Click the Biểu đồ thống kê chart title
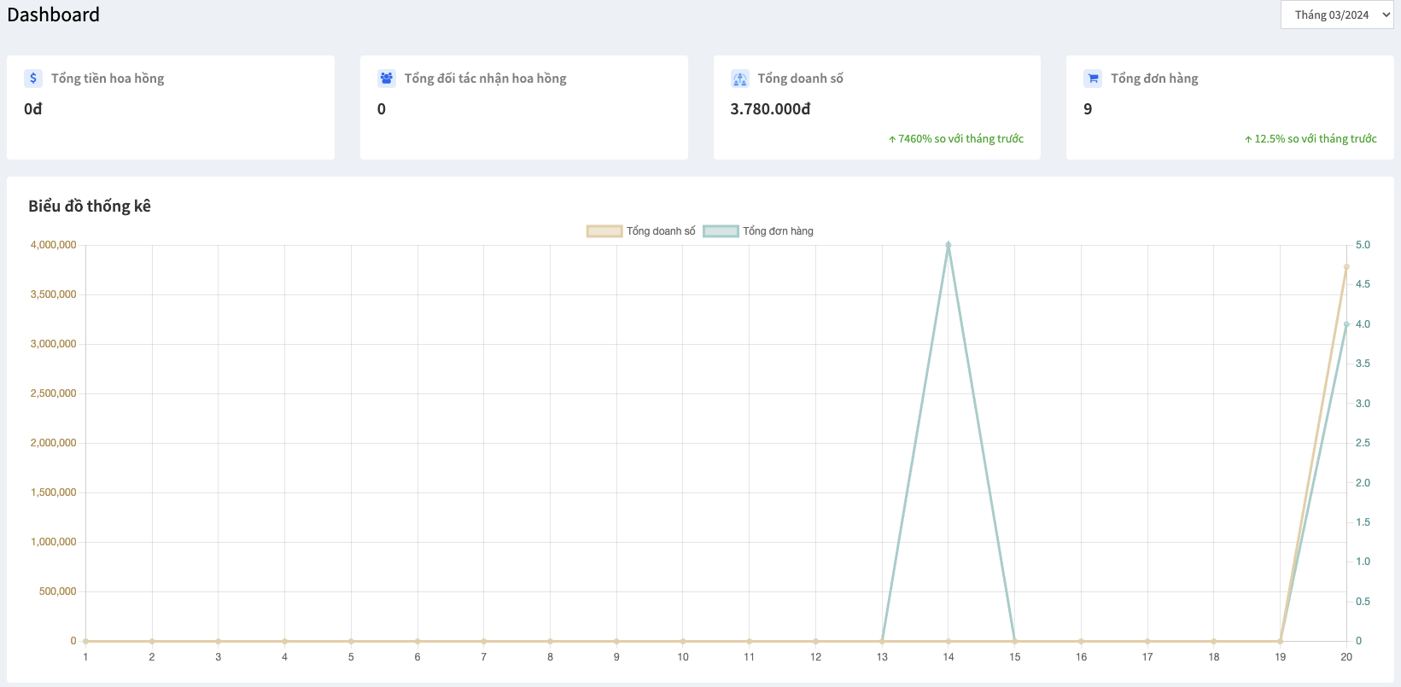The height and width of the screenshot is (687, 1401). point(90,207)
